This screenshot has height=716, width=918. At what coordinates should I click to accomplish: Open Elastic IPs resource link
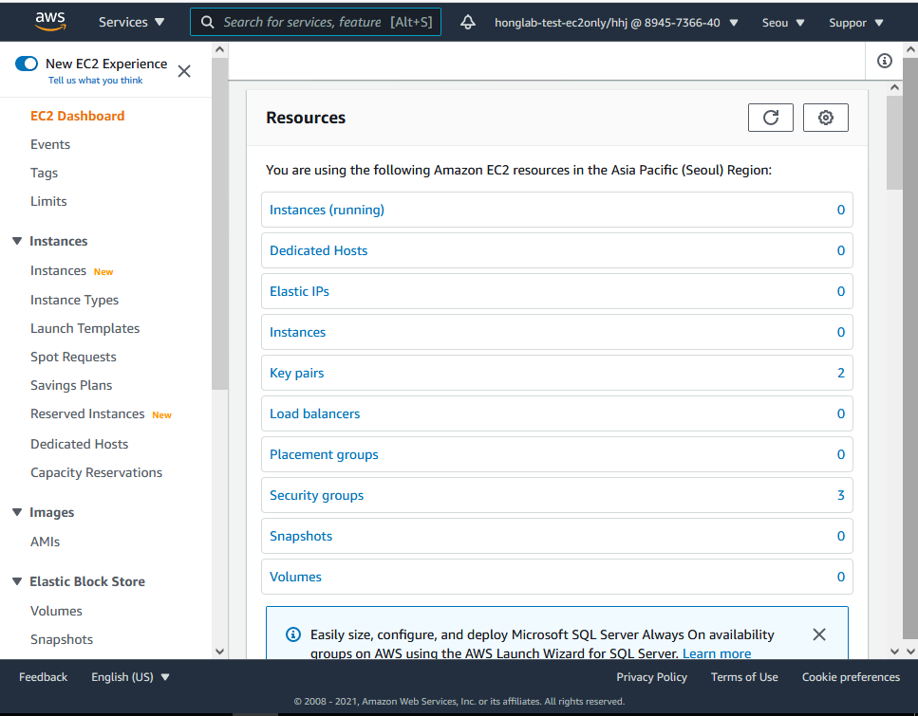[x=299, y=291]
